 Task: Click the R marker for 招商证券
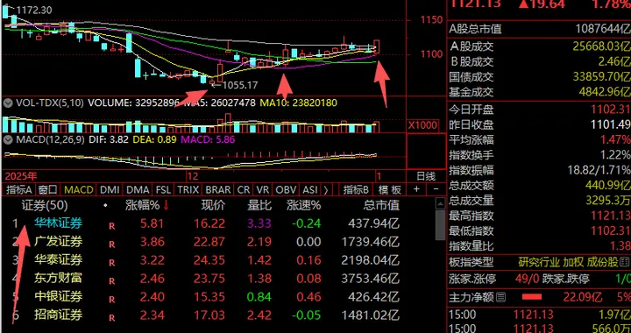click(112, 318)
